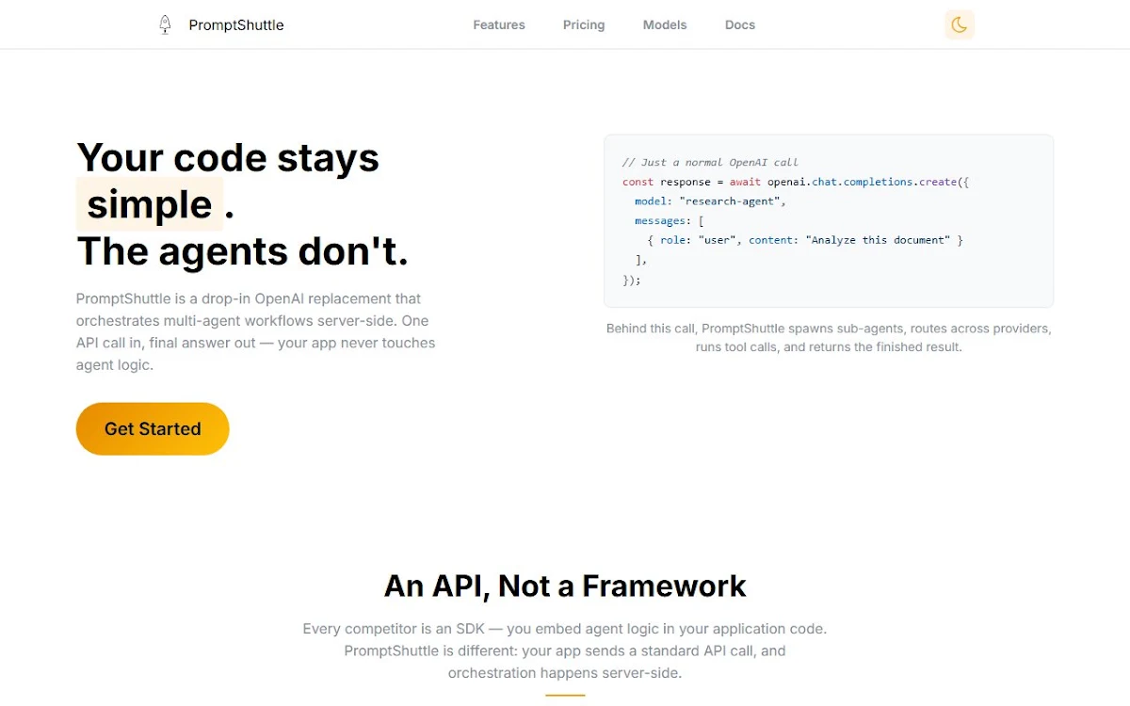Click the "Analyze this document" message line
The height and width of the screenshot is (706, 1130).
(x=805, y=240)
